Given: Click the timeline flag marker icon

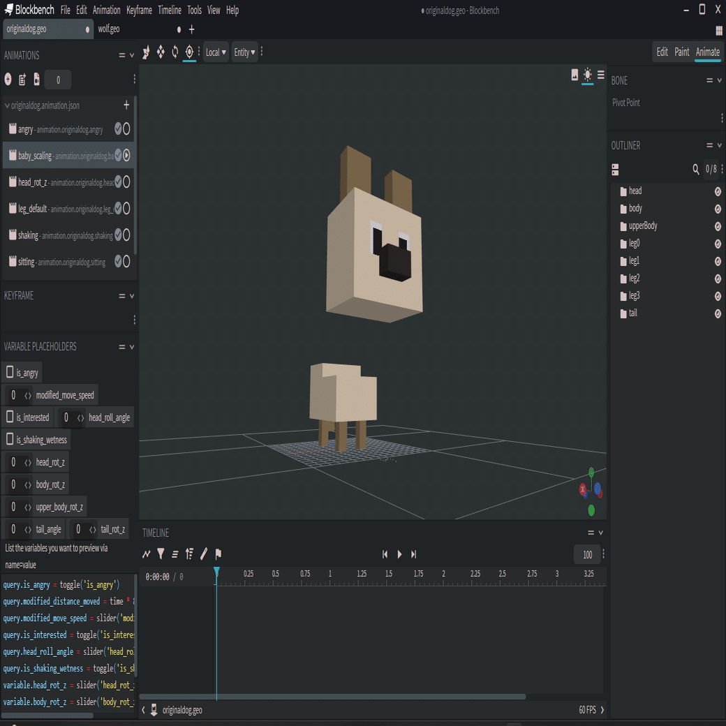Looking at the screenshot, I should pos(218,554).
